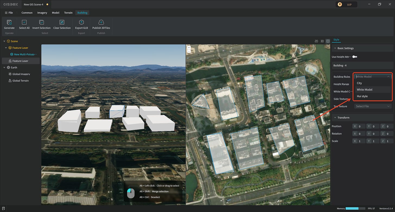
Task: Click the Publish 3DTiles cloud icon
Action: coord(101,22)
